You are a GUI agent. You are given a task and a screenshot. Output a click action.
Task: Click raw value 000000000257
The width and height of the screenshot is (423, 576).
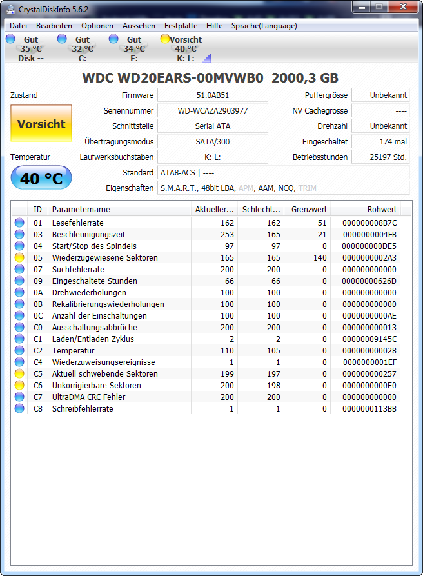tap(369, 373)
